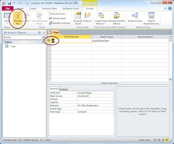
Task: Select the ID row using the key row selector
Action: point(49,41)
